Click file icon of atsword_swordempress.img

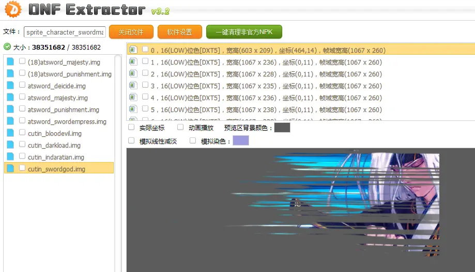(10, 121)
